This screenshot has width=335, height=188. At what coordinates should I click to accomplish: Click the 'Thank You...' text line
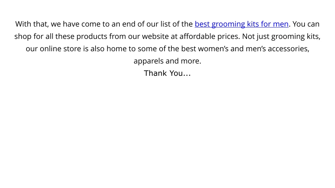[167, 73]
